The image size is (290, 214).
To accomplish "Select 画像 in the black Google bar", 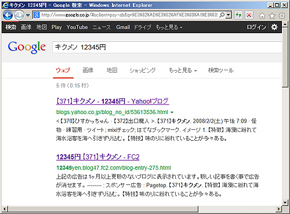I will 26,27.
